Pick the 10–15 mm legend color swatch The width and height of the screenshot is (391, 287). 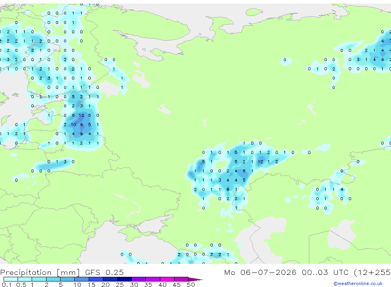pyautogui.click(x=82, y=279)
